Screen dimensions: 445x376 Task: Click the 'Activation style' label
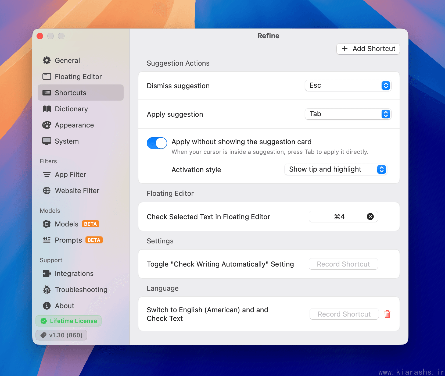(196, 170)
